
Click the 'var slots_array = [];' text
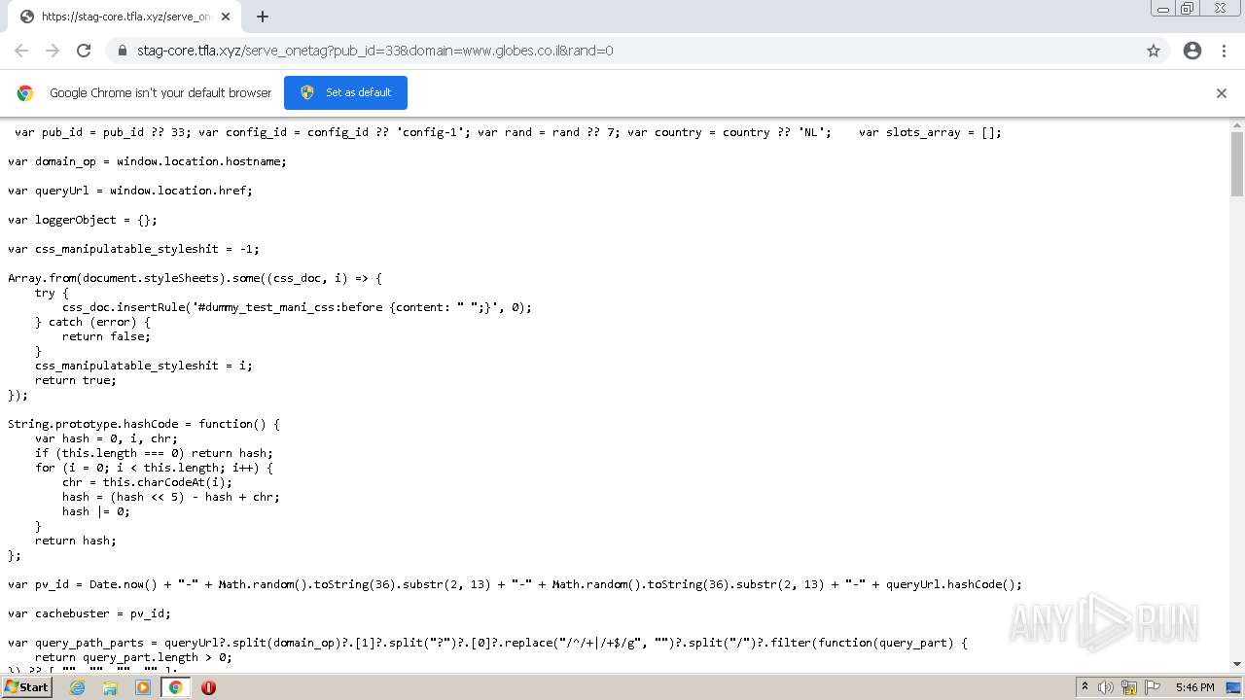[930, 132]
